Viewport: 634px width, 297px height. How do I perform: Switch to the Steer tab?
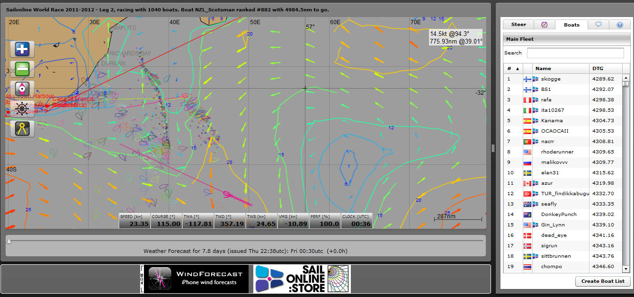point(518,25)
